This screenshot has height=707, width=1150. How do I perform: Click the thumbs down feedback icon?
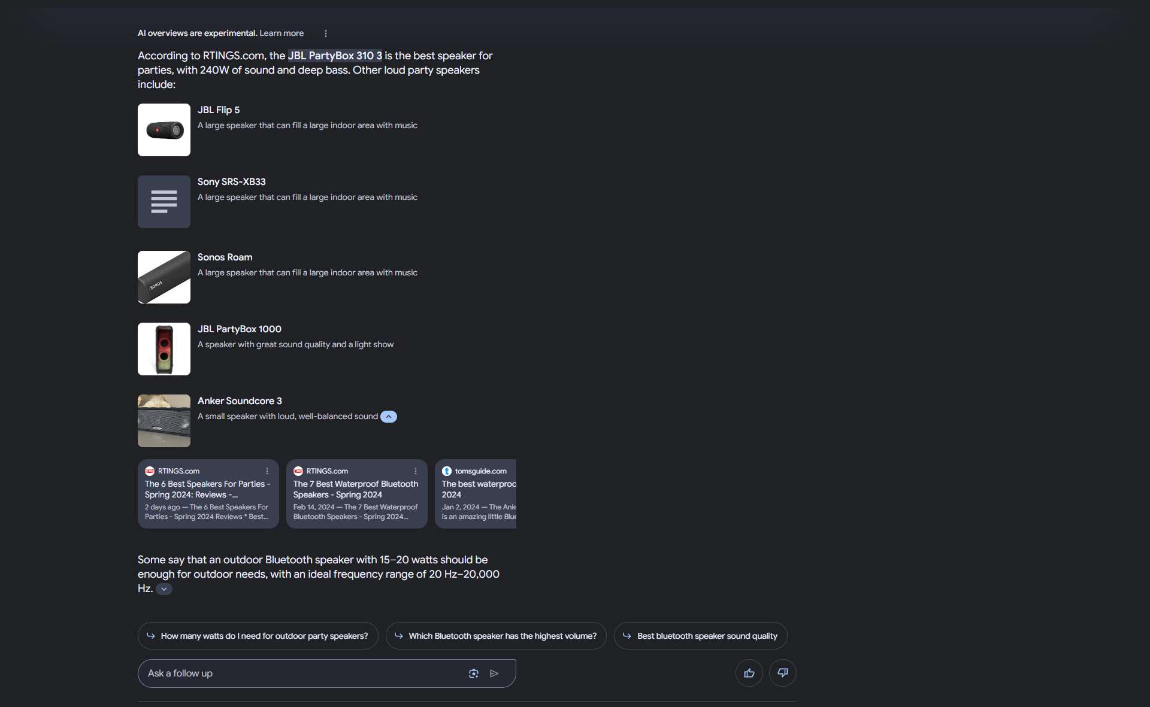pos(783,673)
